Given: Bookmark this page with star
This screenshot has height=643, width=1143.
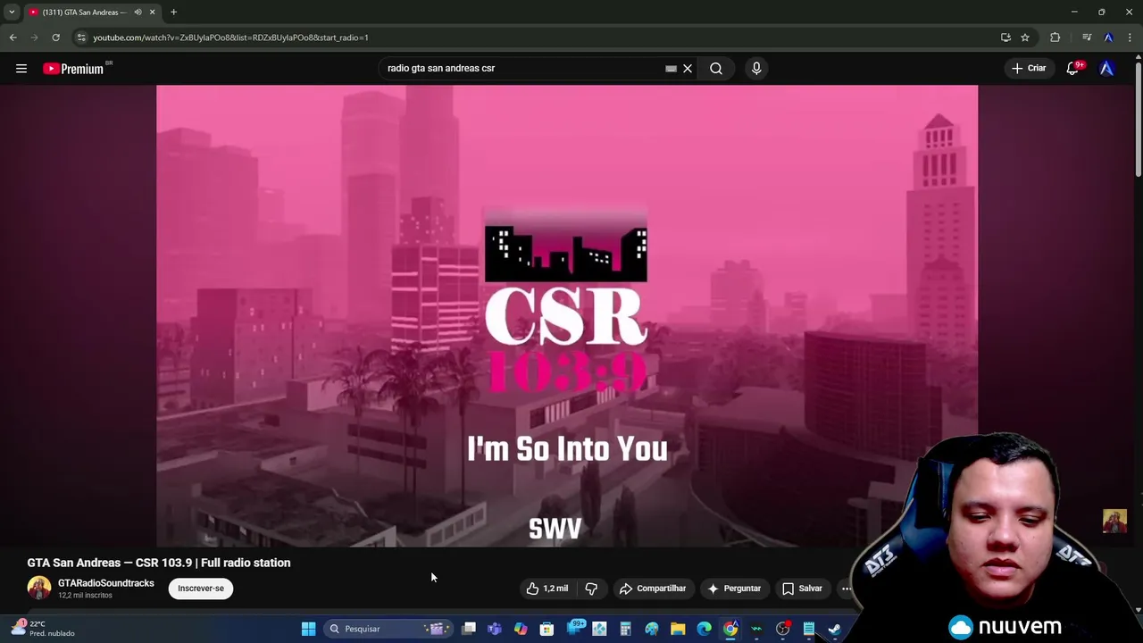Looking at the screenshot, I should click(x=1025, y=38).
